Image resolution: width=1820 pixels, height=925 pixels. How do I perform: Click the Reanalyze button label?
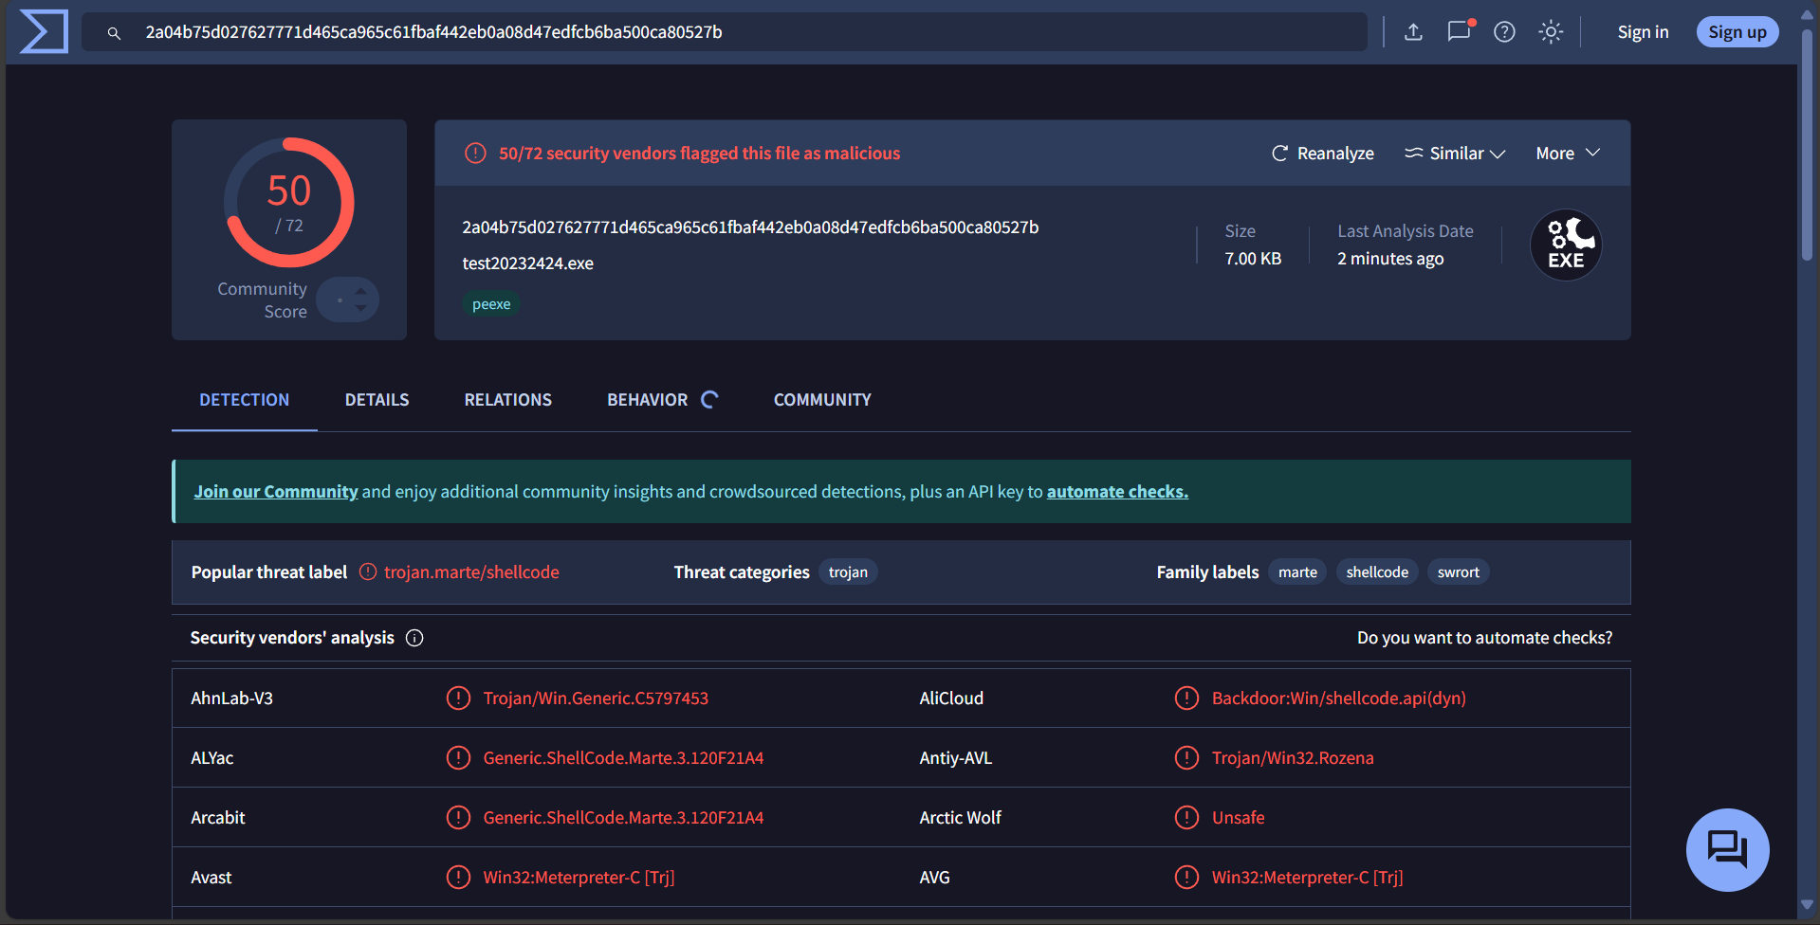tap(1335, 154)
